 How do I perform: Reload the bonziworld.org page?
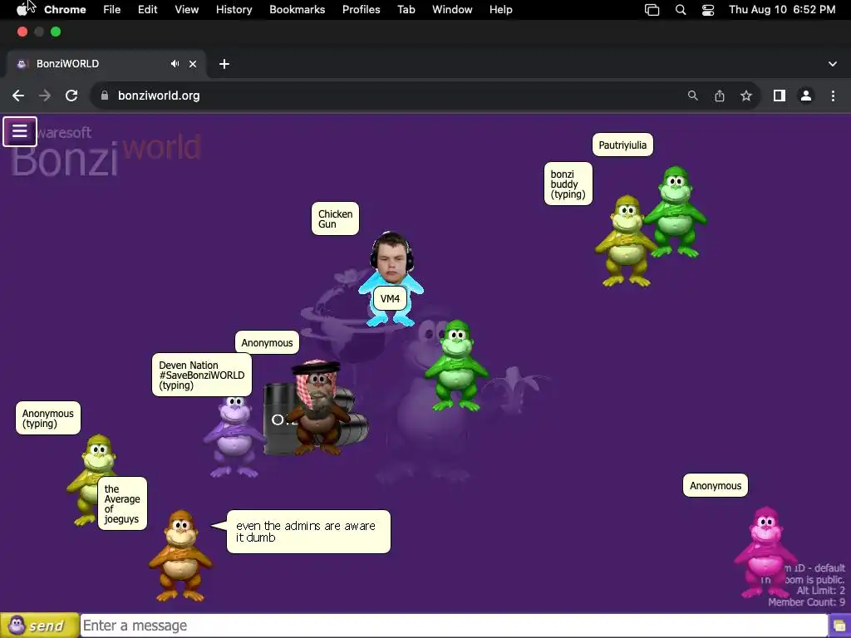pos(71,96)
